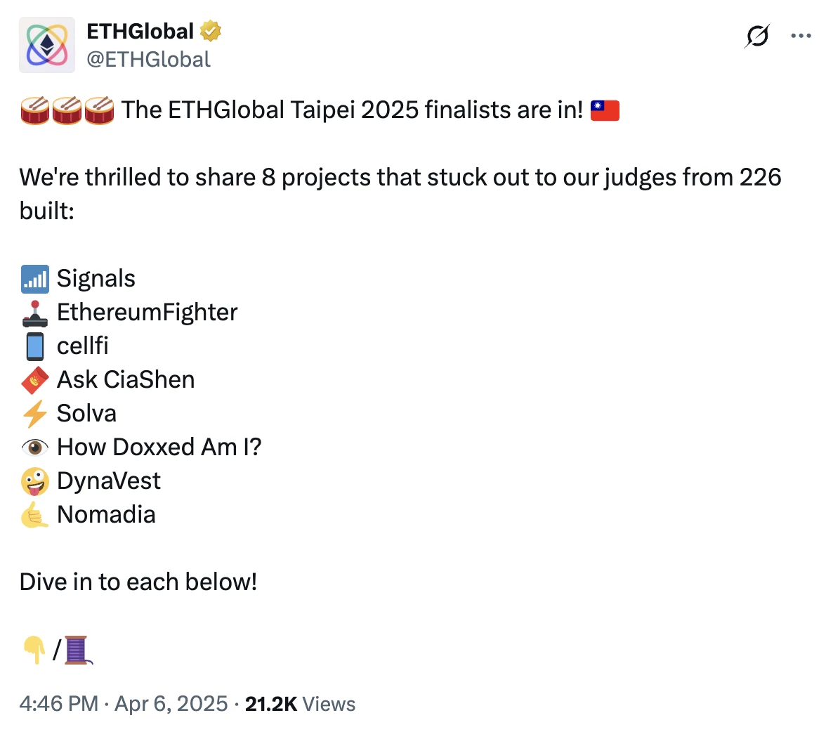The width and height of the screenshot is (833, 732).
Task: Click the red envelope emoji beside Ask CiaShen
Action: click(33, 379)
